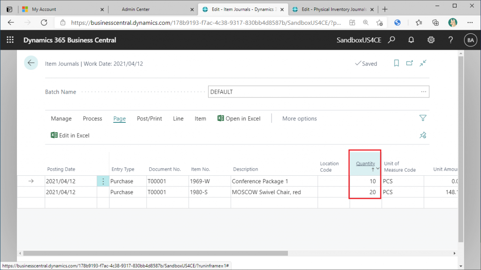
Task: Go back with the page back arrow
Action: (31, 63)
